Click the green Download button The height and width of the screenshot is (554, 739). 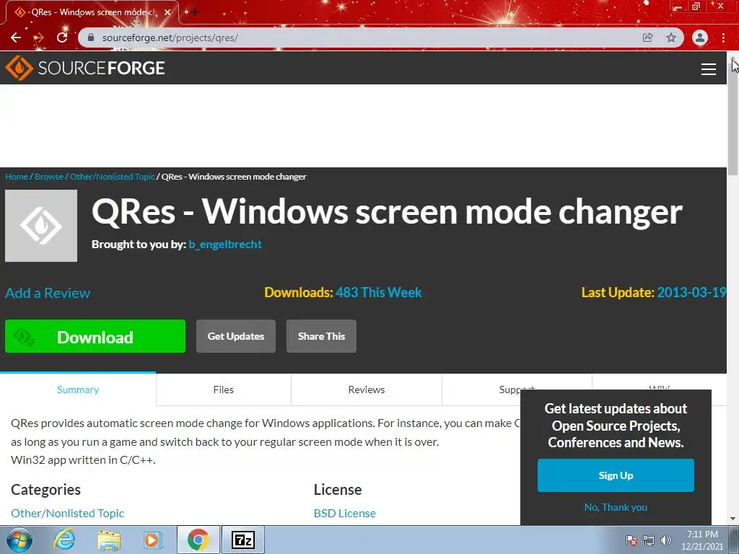[x=95, y=336]
